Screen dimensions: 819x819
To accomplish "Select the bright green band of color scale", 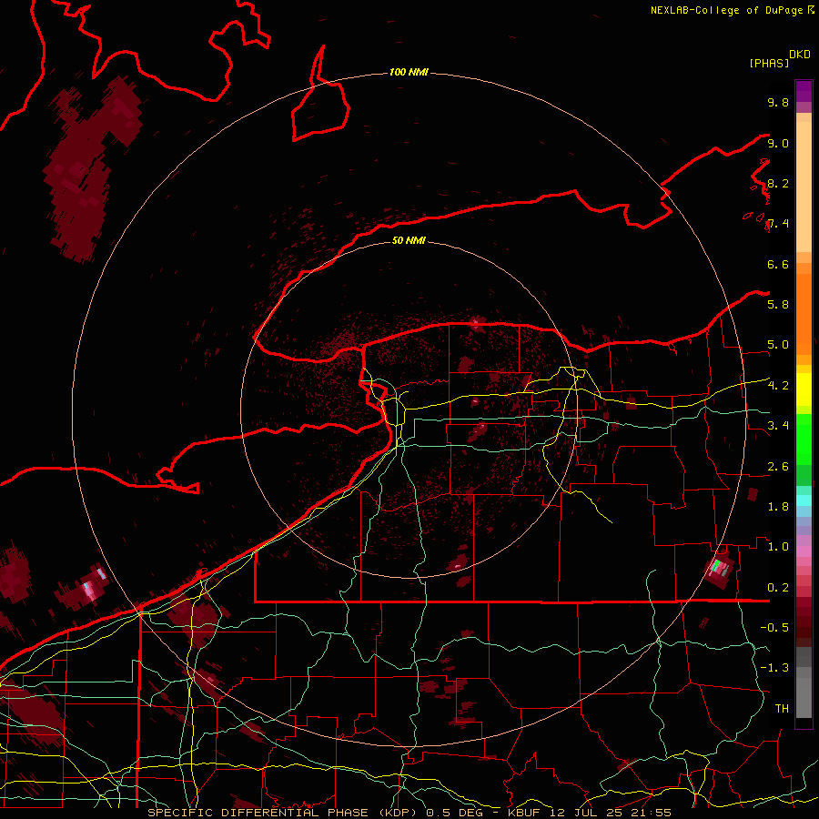I will coord(804,439).
